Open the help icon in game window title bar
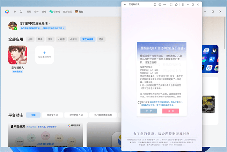227x152 pixels. [x=155, y=5]
